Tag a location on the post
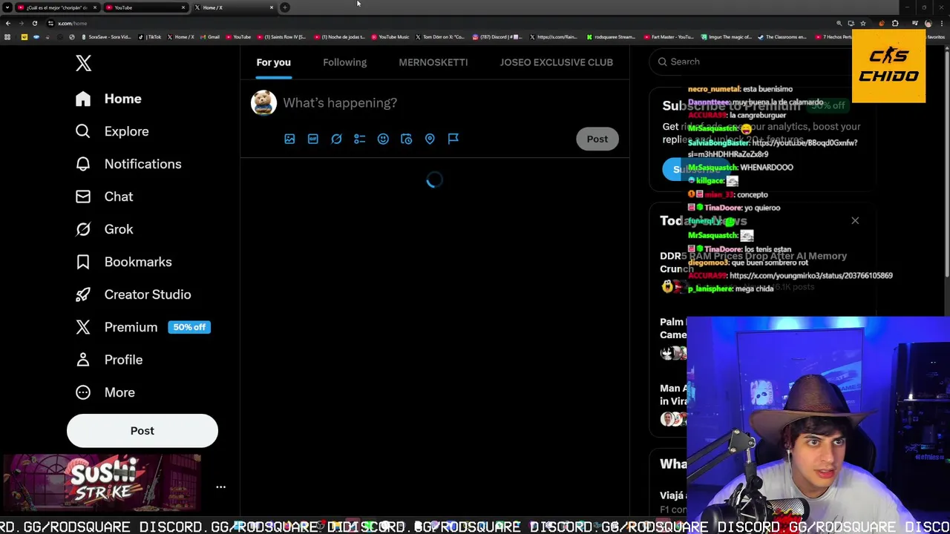The height and width of the screenshot is (534, 950). 430,139
